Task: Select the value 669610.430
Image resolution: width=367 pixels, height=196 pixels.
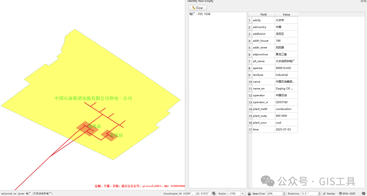Action: point(286,68)
